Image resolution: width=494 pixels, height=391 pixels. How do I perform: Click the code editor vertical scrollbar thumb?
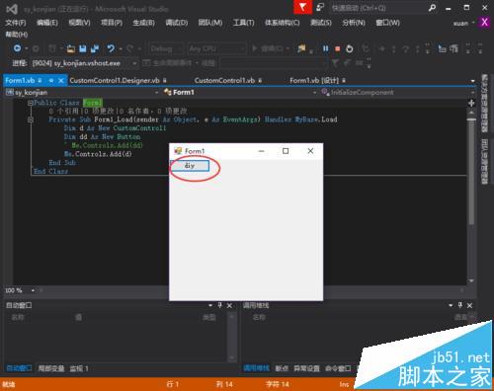[471, 172]
